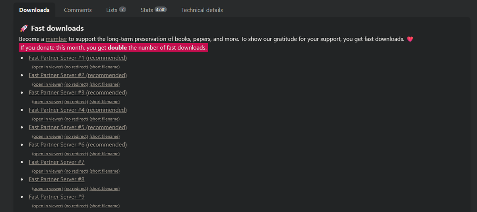Open the Stats tab
Screen dimensions: 477x212
tap(153, 10)
